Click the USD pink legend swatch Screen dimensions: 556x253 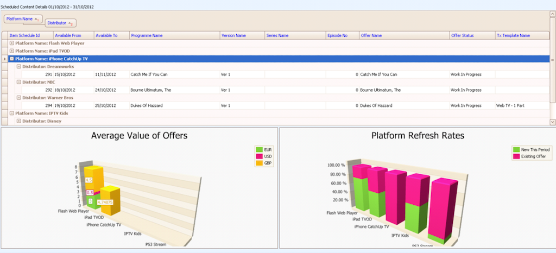tap(260, 156)
